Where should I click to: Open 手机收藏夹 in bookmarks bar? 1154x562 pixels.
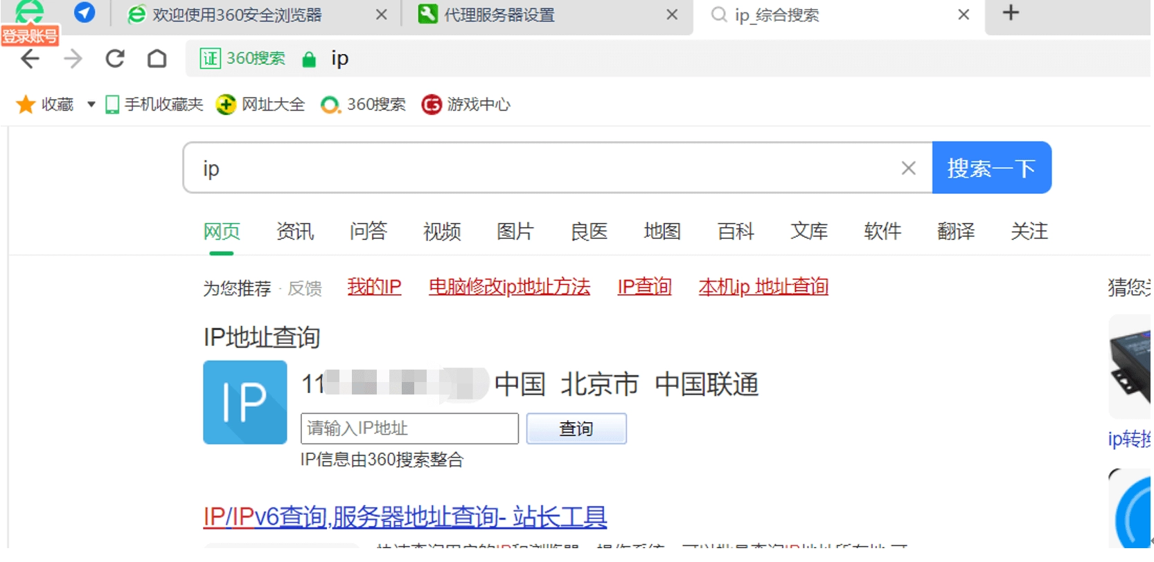pos(154,105)
